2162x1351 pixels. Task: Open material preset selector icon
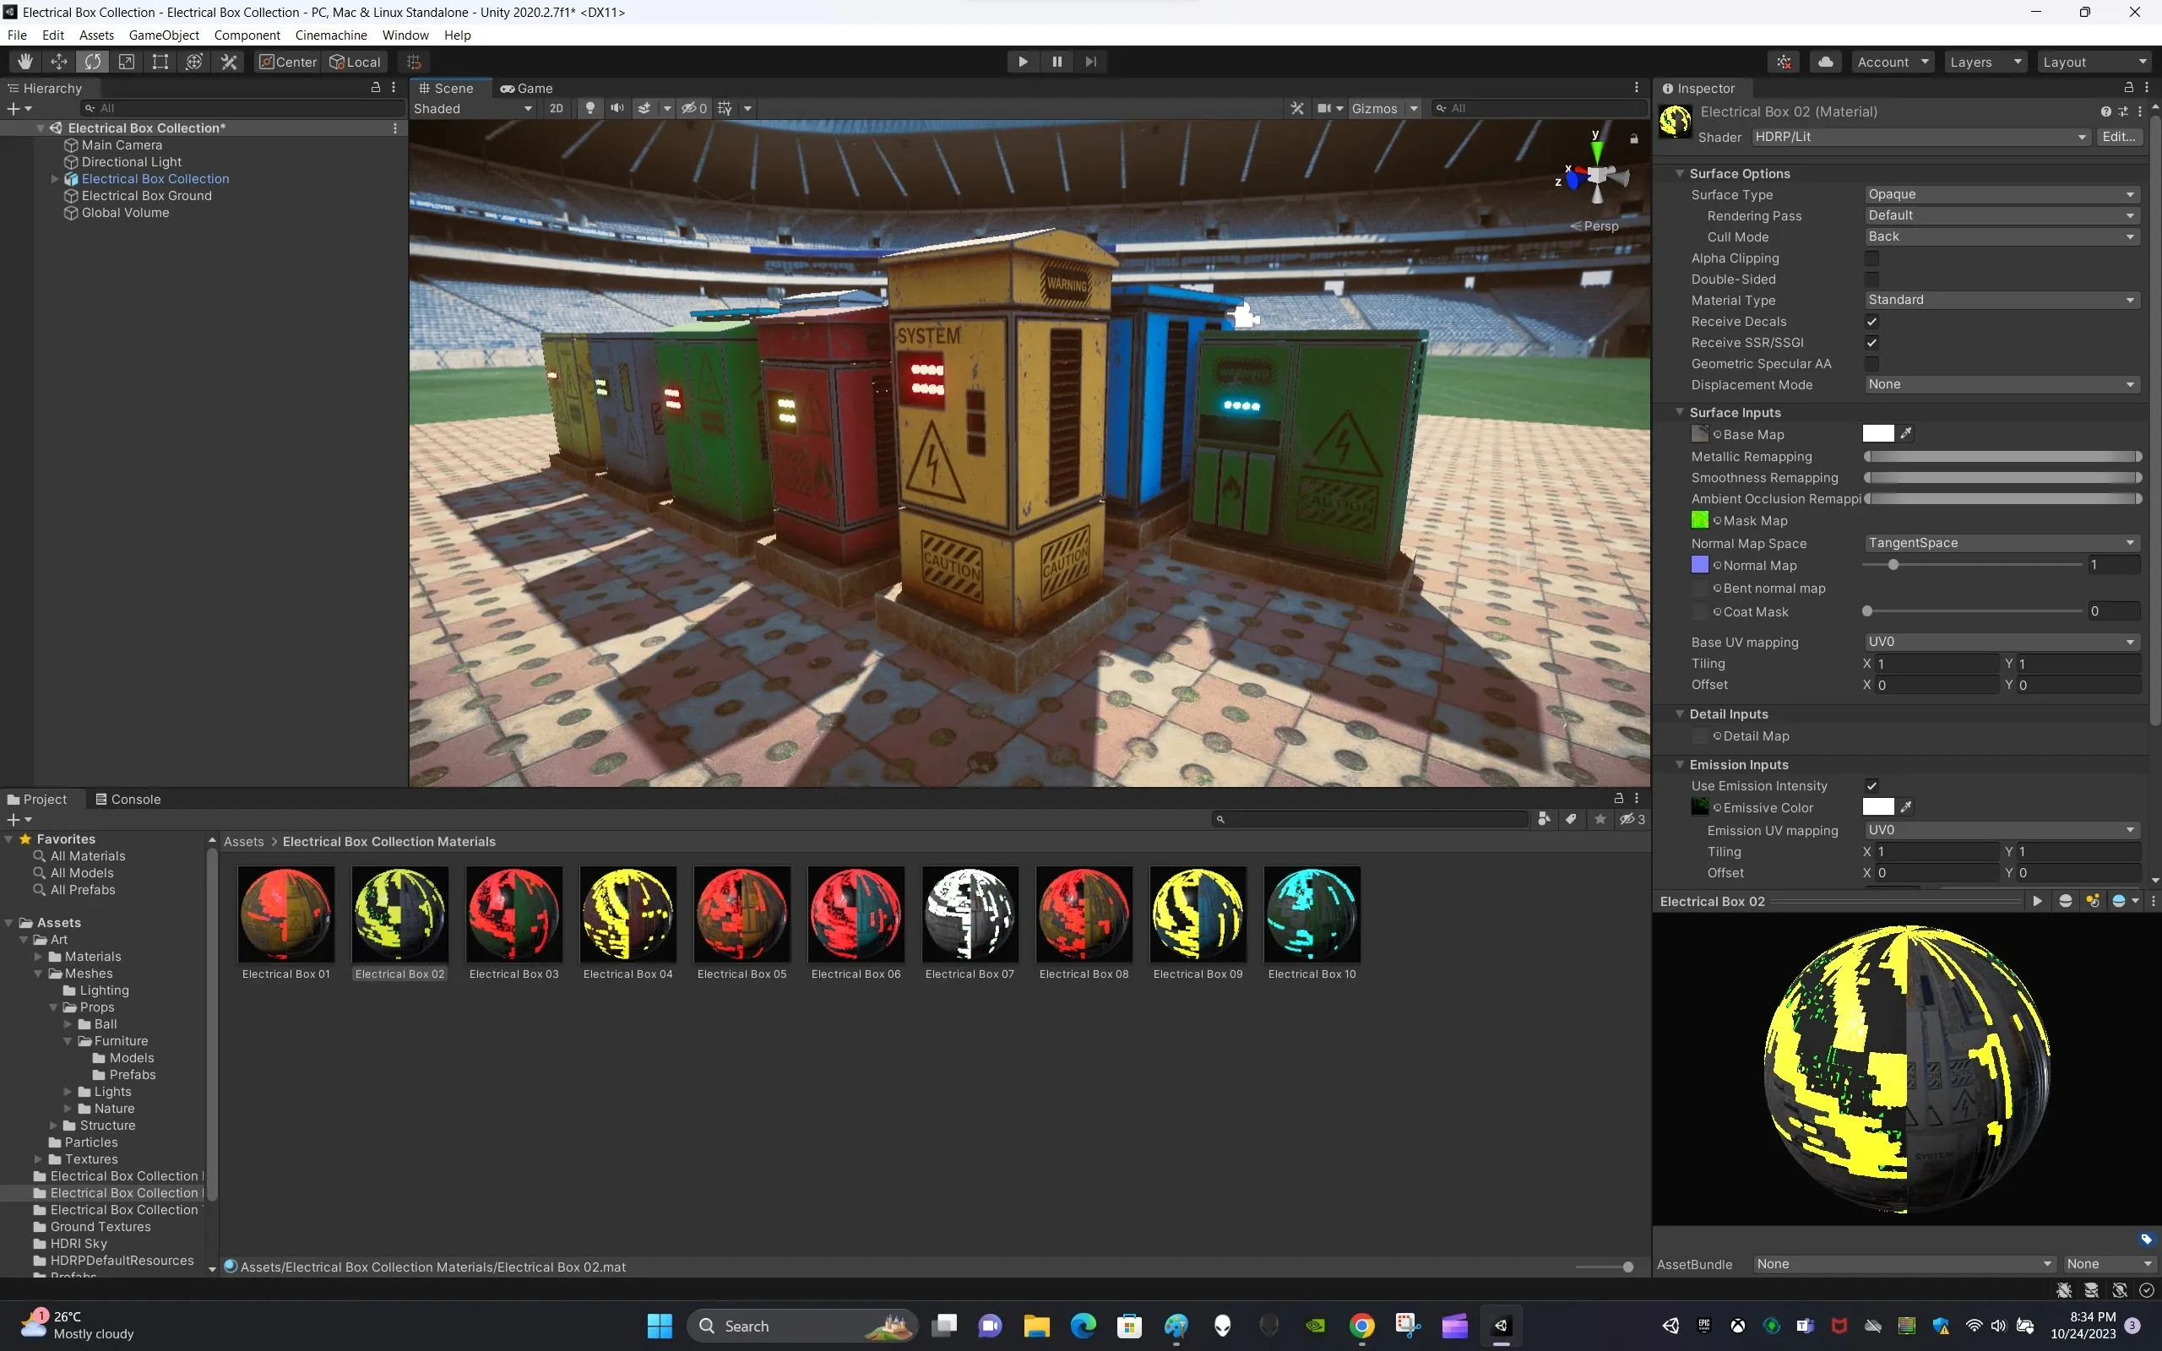pos(2122,111)
